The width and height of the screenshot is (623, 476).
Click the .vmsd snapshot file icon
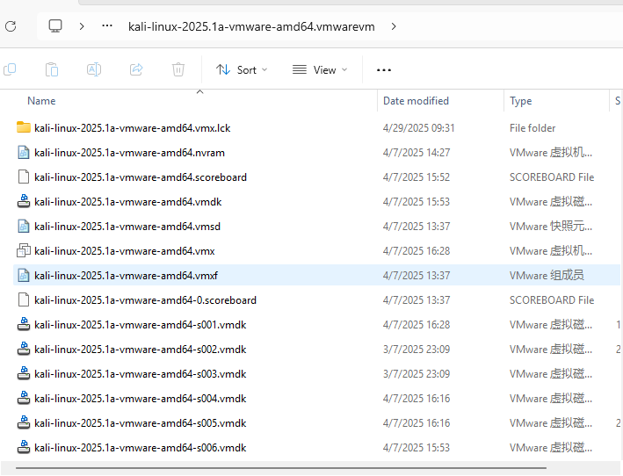click(24, 227)
